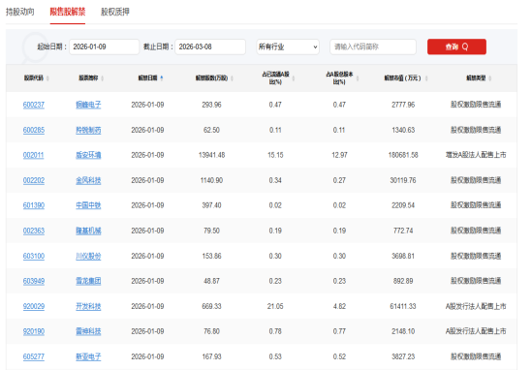Switch to the 持股动向 tab
Viewport: 532px width, 370px height.
click(x=20, y=12)
